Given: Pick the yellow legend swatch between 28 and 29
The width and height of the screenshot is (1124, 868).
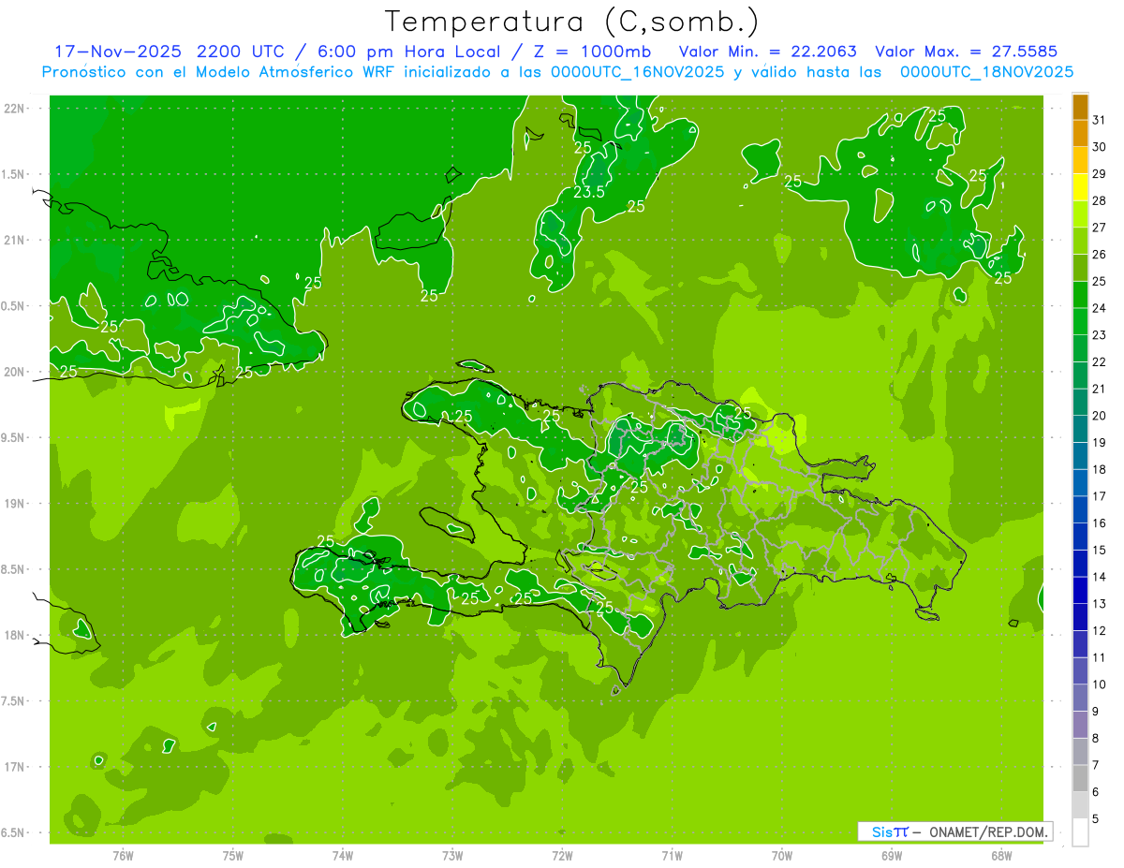Looking at the screenshot, I should coord(1080,187).
